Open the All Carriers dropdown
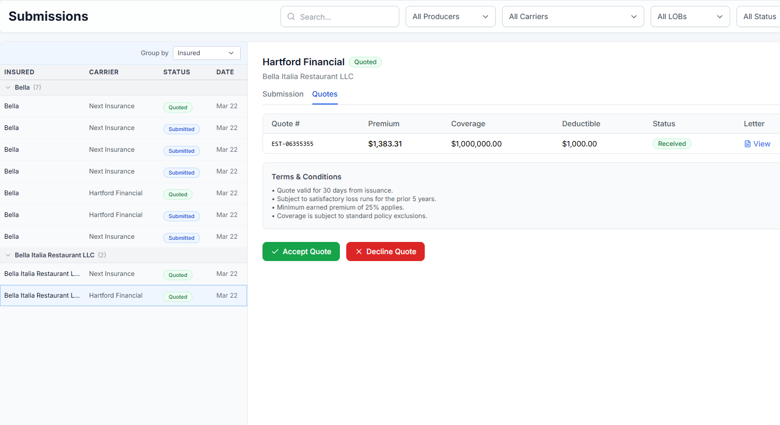The height and width of the screenshot is (425, 780). coord(573,16)
